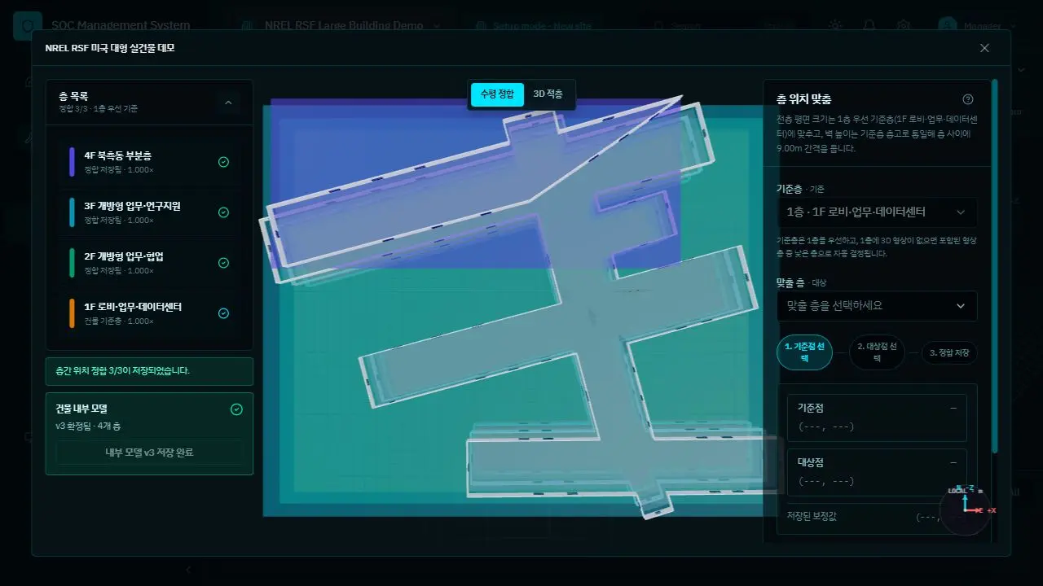Click the 내부 모델 v3 저장 완료 button

point(149,453)
